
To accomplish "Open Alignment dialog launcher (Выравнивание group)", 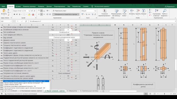I will coord(79,18).
